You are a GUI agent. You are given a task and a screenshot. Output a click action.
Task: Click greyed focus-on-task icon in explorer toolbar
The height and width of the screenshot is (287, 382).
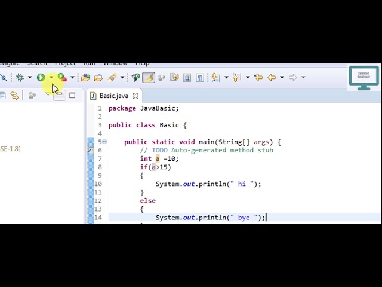[x=32, y=96]
